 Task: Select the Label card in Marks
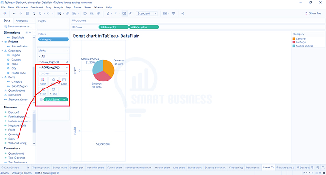(64, 81)
